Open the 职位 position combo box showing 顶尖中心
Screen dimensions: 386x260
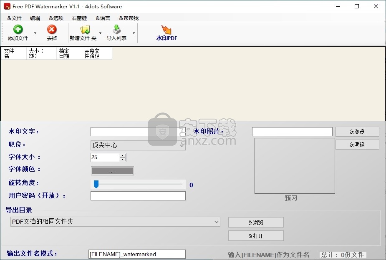click(138, 145)
